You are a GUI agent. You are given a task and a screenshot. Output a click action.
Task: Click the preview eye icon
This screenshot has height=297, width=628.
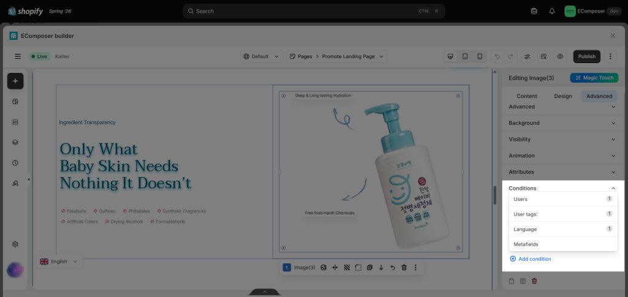pyautogui.click(x=560, y=56)
